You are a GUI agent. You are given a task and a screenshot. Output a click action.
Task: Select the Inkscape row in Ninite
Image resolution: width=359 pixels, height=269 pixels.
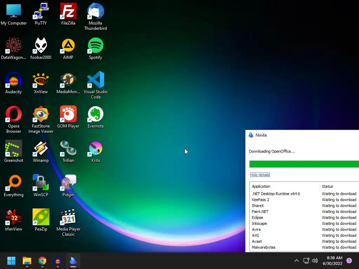click(x=304, y=223)
